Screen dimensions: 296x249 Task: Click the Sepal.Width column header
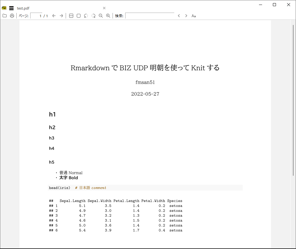(x=99, y=201)
